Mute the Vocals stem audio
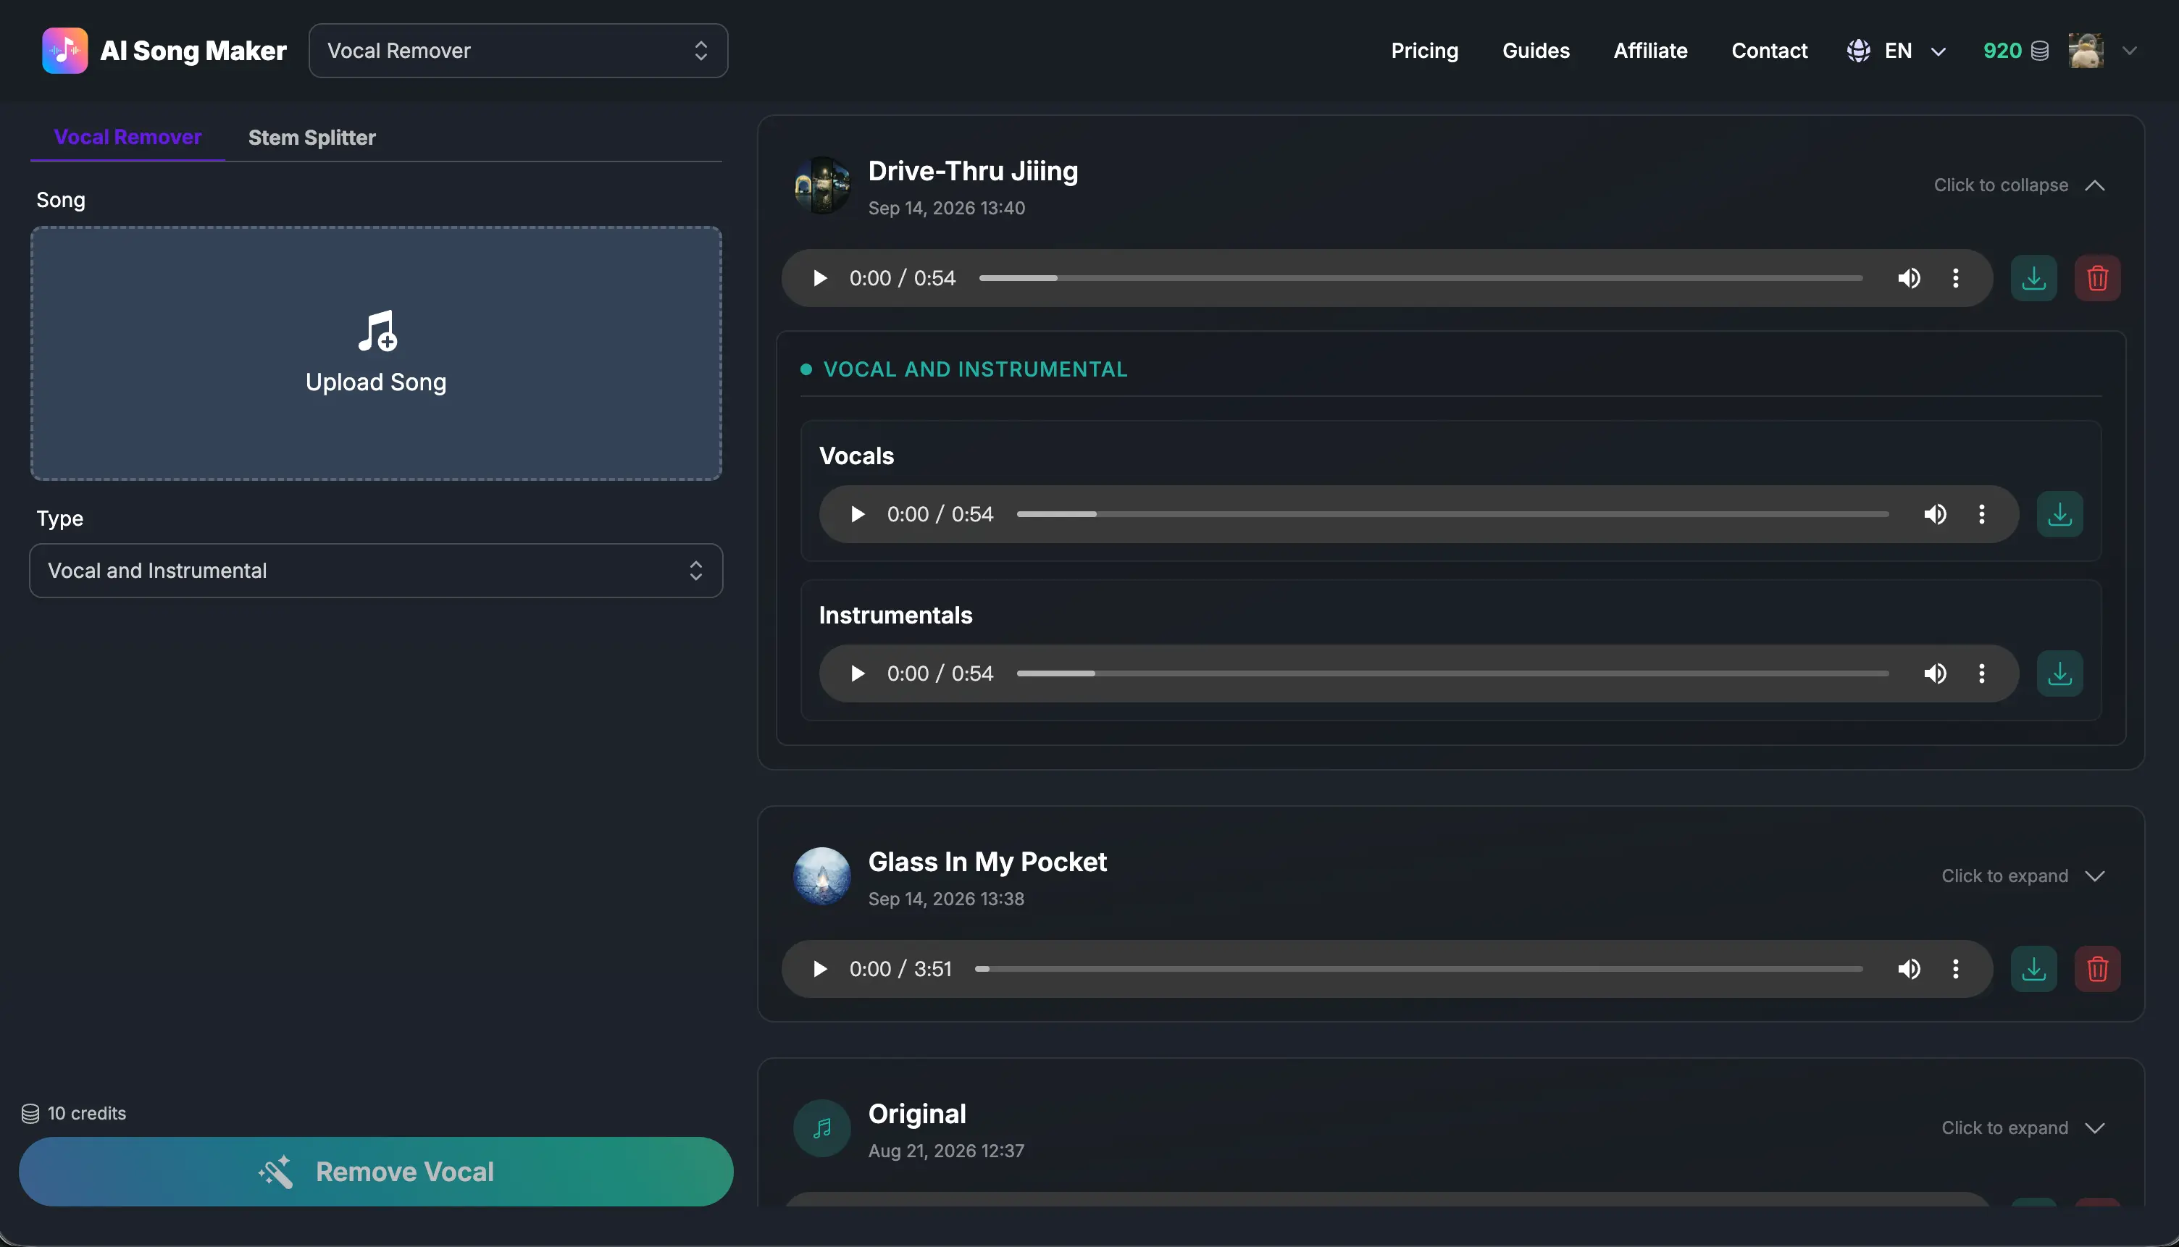This screenshot has height=1247, width=2179. click(1935, 515)
